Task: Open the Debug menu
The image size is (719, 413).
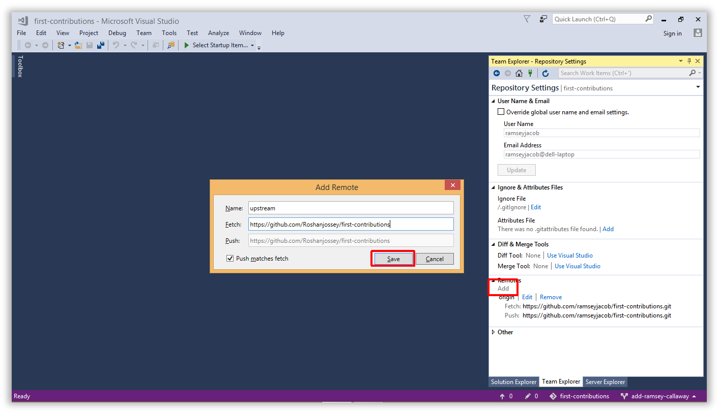Action: (x=117, y=33)
